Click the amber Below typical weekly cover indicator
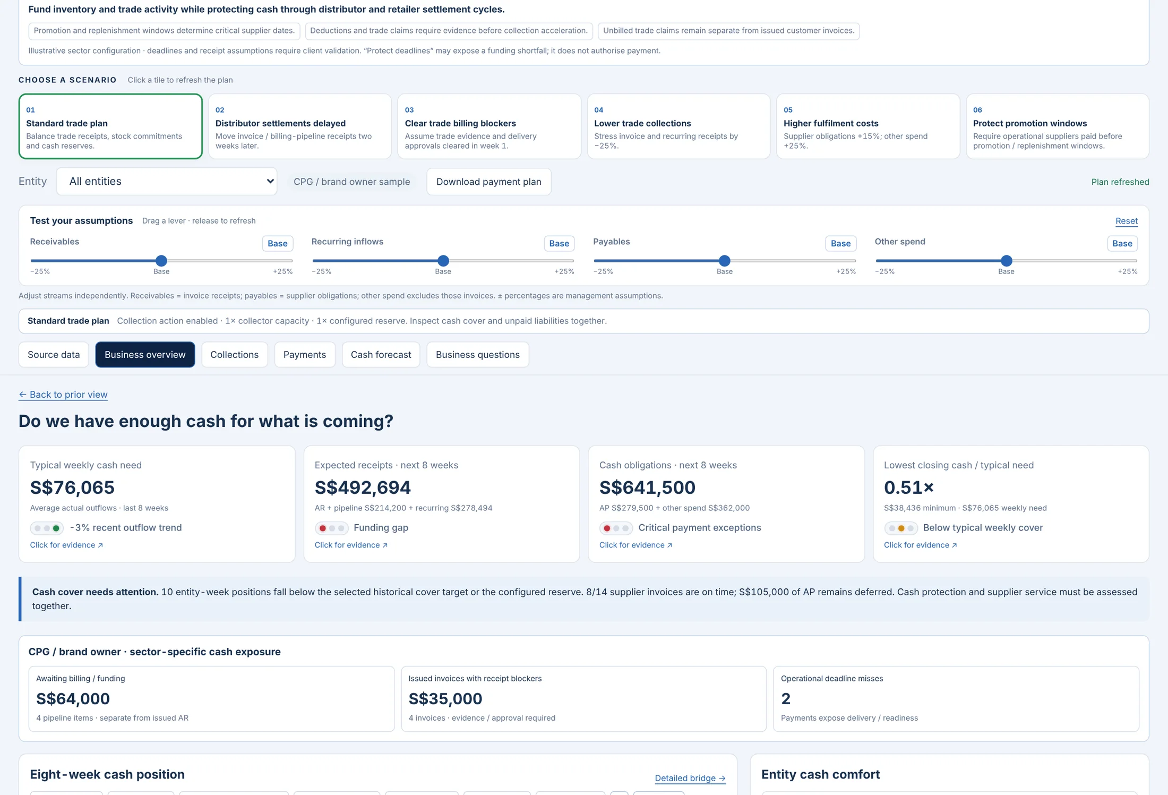The width and height of the screenshot is (1168, 795). (900, 528)
